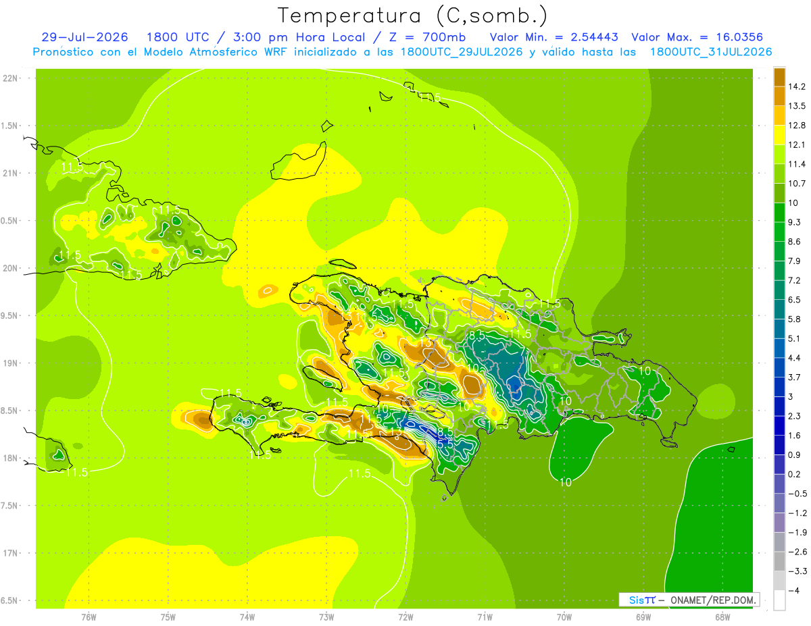811x626 pixels.
Task: Click the '70W' longitude axis label
Action: 564,617
